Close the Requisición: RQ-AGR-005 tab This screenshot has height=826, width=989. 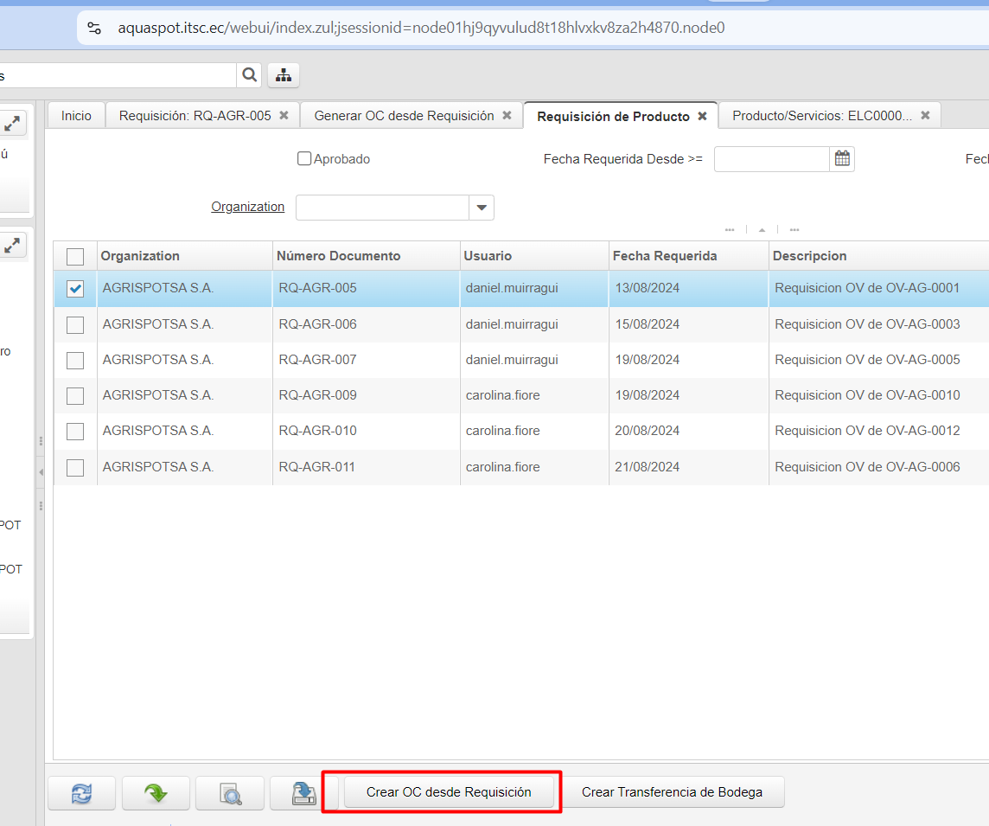[x=284, y=116]
